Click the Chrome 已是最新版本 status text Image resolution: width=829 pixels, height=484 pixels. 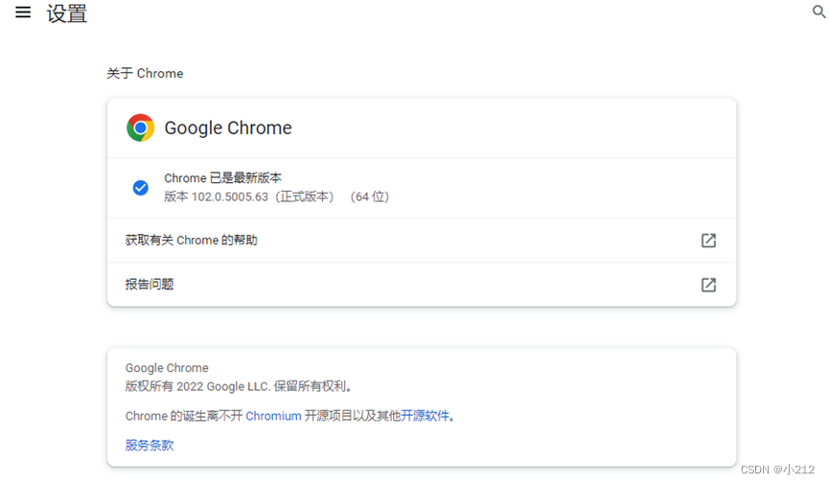point(222,178)
